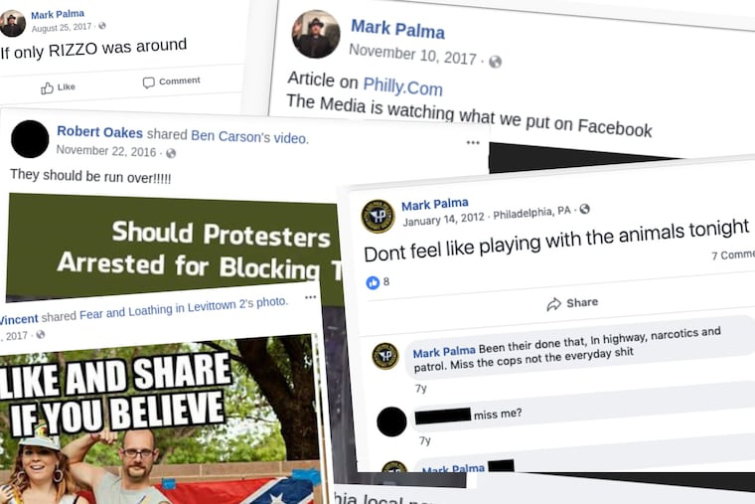Click the thumbs-up Like button
This screenshot has height=504, width=755.
pyautogui.click(x=58, y=87)
